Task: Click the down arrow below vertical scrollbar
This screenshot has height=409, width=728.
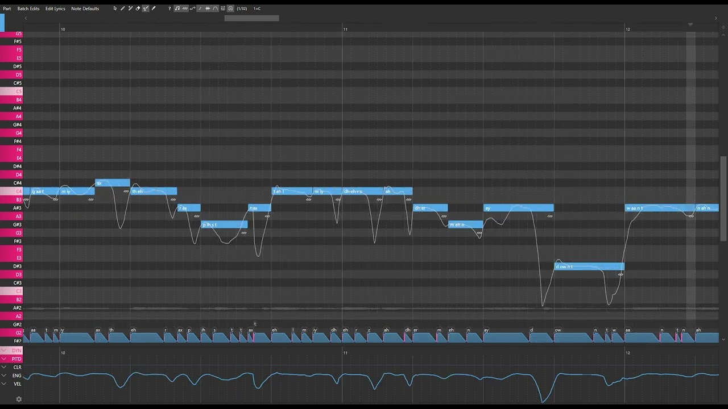Action: (723, 339)
